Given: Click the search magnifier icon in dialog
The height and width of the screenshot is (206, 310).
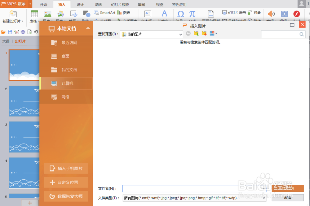Looking at the screenshot, I should pyautogui.click(x=302, y=34).
